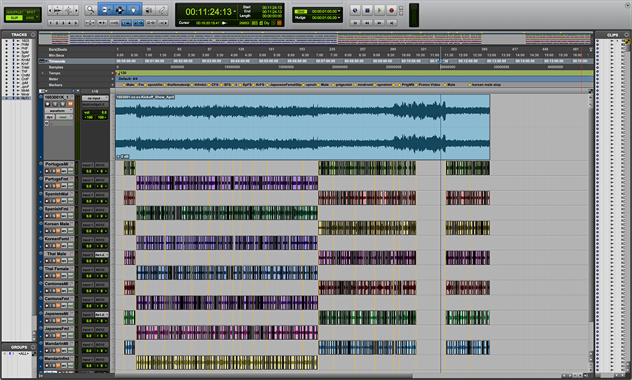Image resolution: width=632 pixels, height=380 pixels.
Task: Select the Scrubber speaker tool
Action: (x=148, y=10)
